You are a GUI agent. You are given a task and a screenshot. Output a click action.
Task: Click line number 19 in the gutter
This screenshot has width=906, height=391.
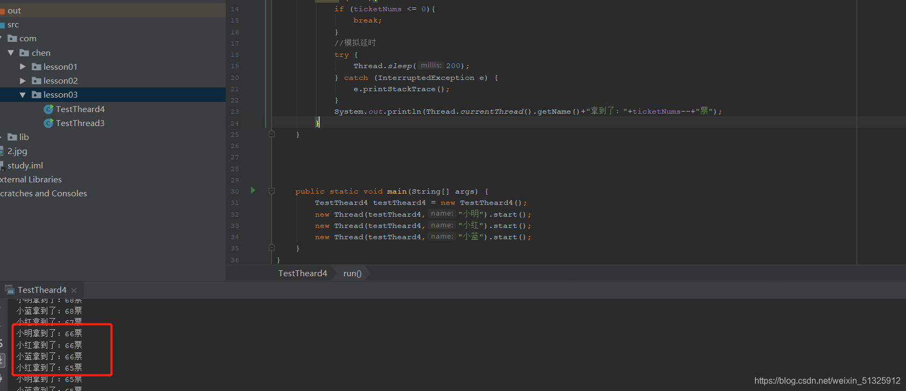[x=235, y=66]
